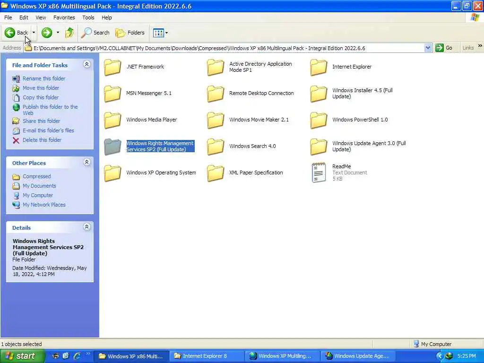
Task: Click the system tray clock 5:25 PM
Action: click(467, 356)
